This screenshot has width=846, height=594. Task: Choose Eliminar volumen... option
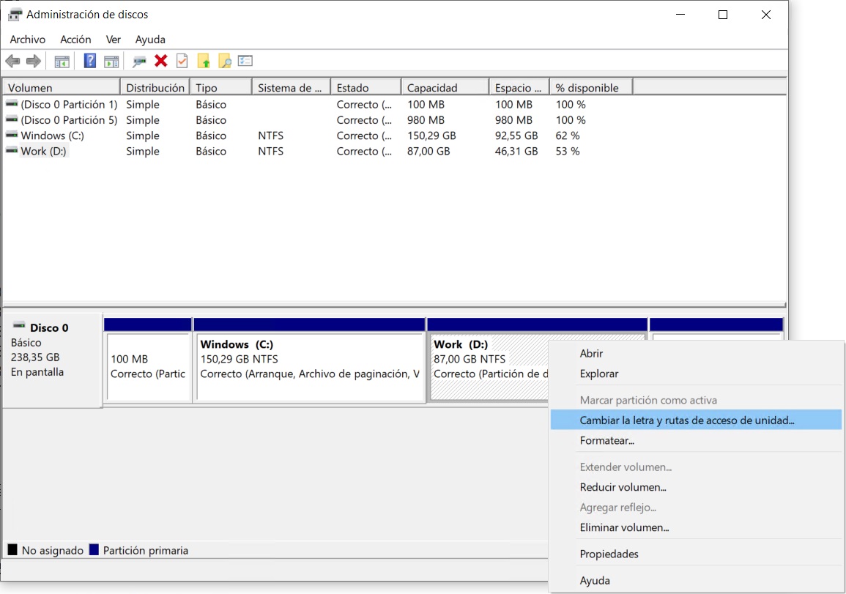coord(696,527)
